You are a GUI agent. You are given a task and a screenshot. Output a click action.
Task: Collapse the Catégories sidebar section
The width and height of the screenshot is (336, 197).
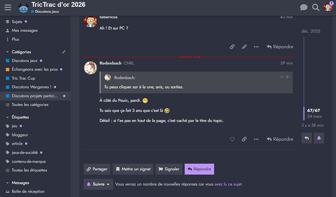(7, 52)
